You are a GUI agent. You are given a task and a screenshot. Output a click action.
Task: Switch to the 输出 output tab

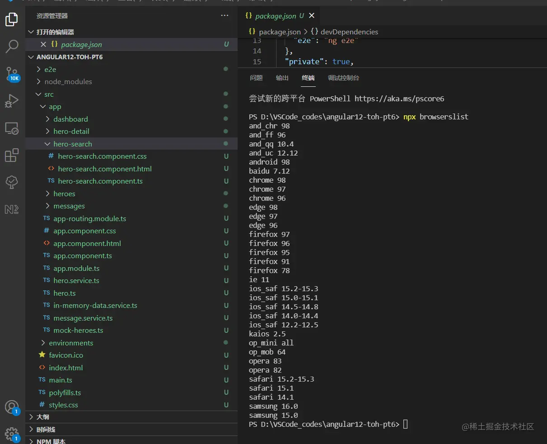coord(282,78)
